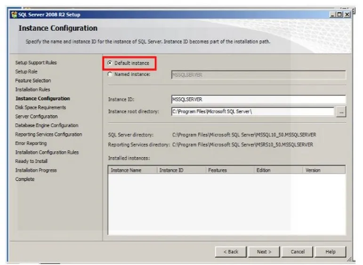Cancel the SQL Server setup
363x265 pixels.
(x=297, y=251)
